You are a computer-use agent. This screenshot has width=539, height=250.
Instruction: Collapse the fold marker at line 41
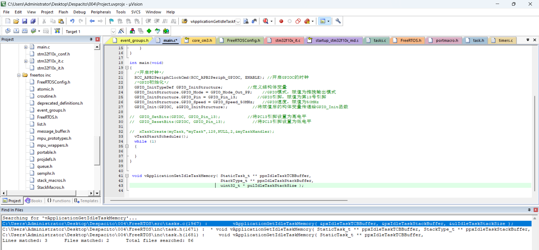pos(127,176)
